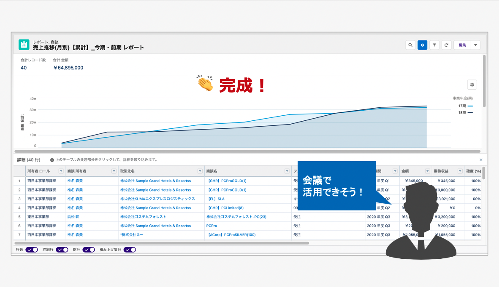The width and height of the screenshot is (499, 287).
Task: Open 株式会社KUMAエクスプレスロジスティックス account link
Action: coord(157,199)
